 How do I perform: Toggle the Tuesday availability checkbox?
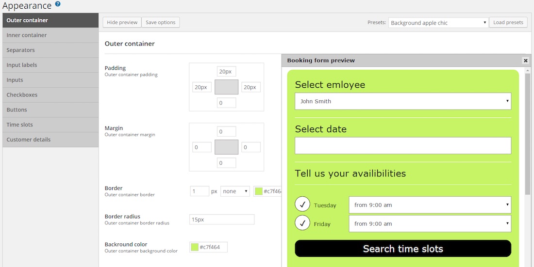click(x=302, y=204)
